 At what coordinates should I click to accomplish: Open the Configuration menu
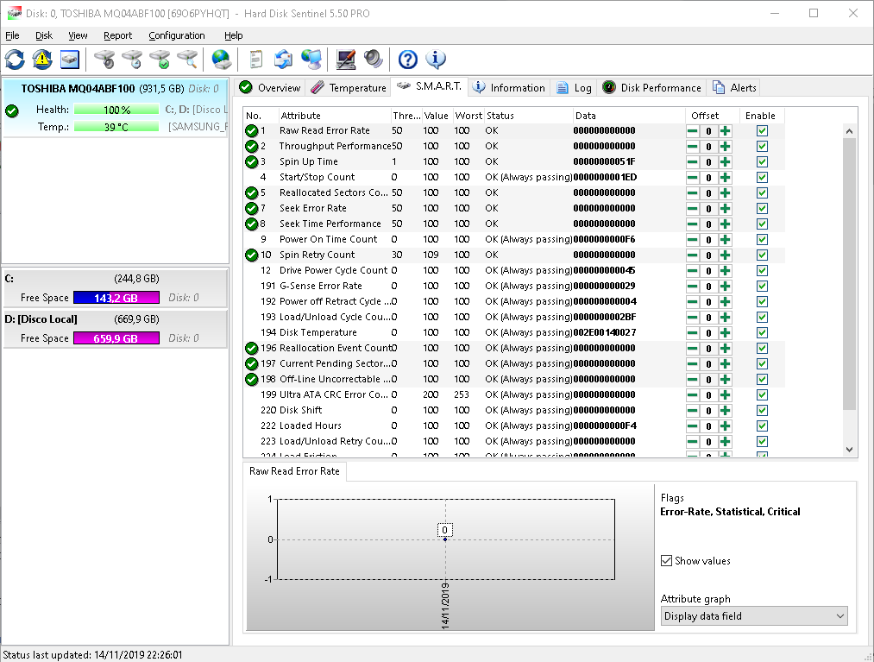[177, 35]
